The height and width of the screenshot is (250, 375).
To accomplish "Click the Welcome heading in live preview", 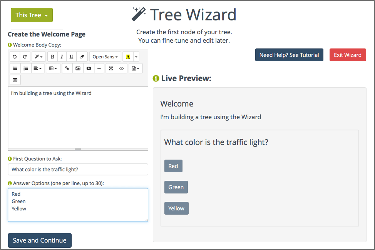I will click(x=177, y=104).
